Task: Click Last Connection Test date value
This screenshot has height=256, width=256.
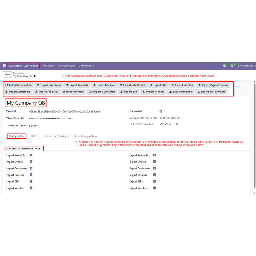Action: (x=169, y=124)
